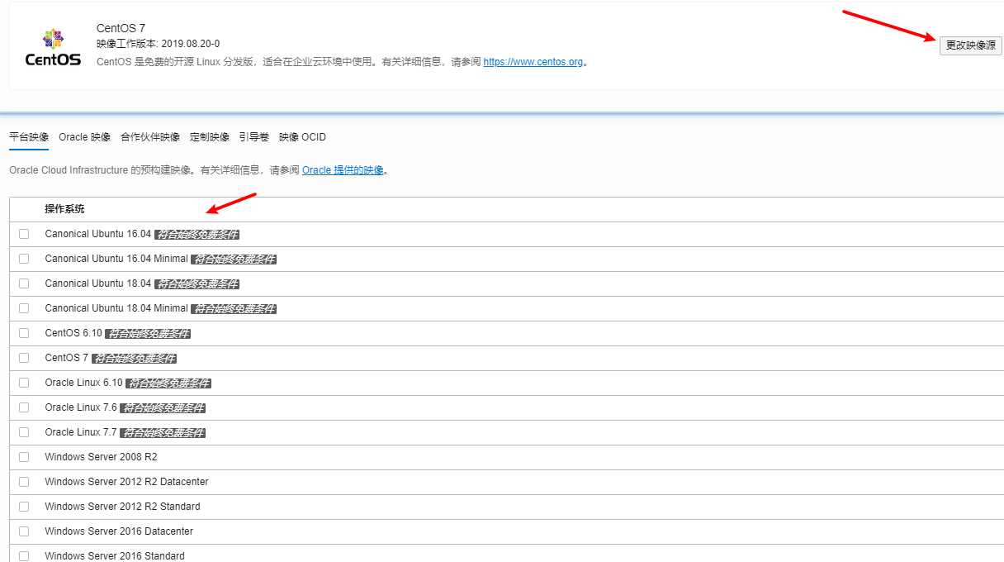Screen dimensions: 1004x562
Task: Click the Canonical Ubuntu 18.04 Minimal name
Action: tap(116, 308)
